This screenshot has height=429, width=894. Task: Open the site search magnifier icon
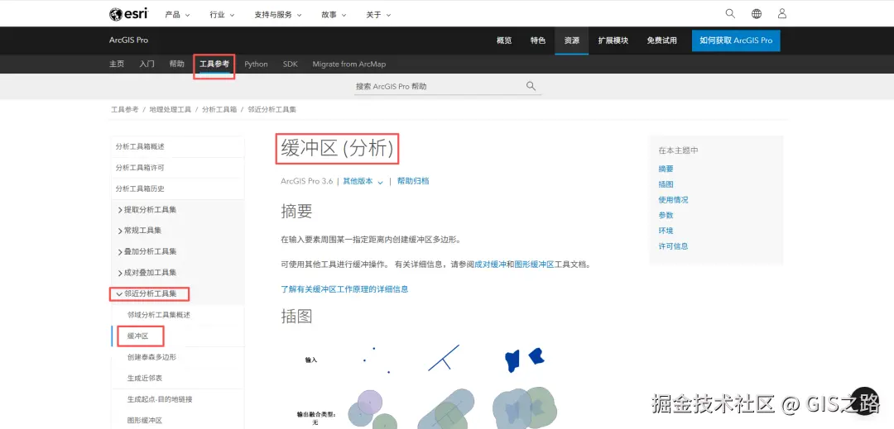point(730,14)
